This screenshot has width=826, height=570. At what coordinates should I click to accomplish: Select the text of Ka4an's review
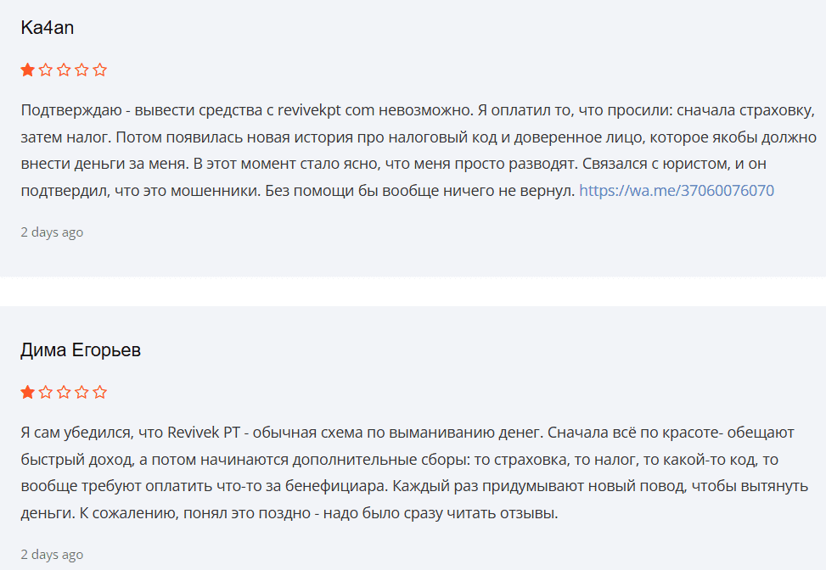407,148
